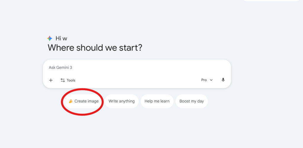Click the "Ask Gemini 3" placeholder text

point(60,68)
